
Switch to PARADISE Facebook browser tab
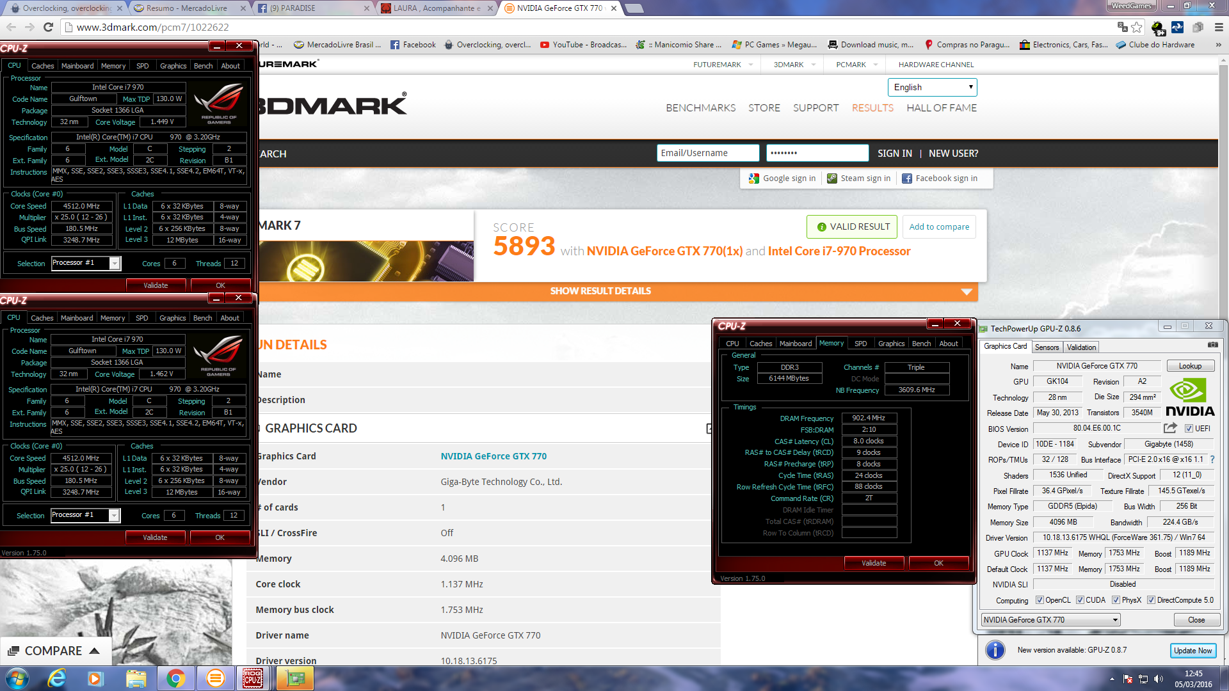(x=314, y=8)
